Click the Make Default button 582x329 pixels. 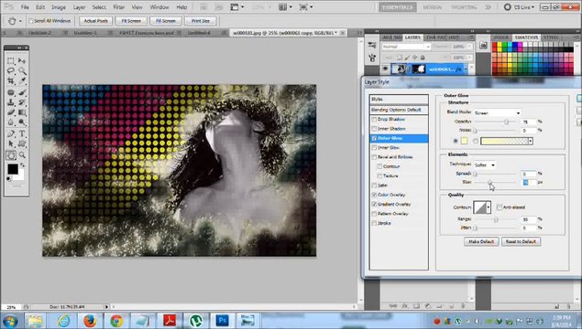tap(481, 241)
